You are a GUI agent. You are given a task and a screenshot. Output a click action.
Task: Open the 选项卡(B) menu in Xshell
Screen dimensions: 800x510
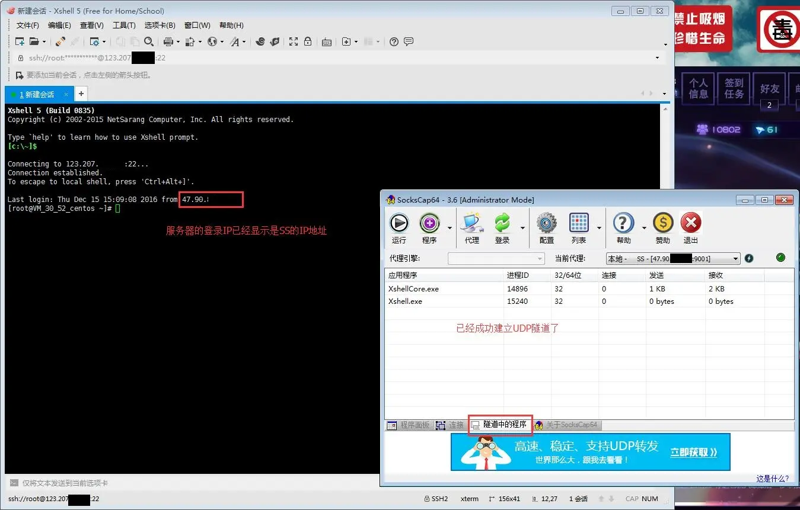tap(160, 25)
